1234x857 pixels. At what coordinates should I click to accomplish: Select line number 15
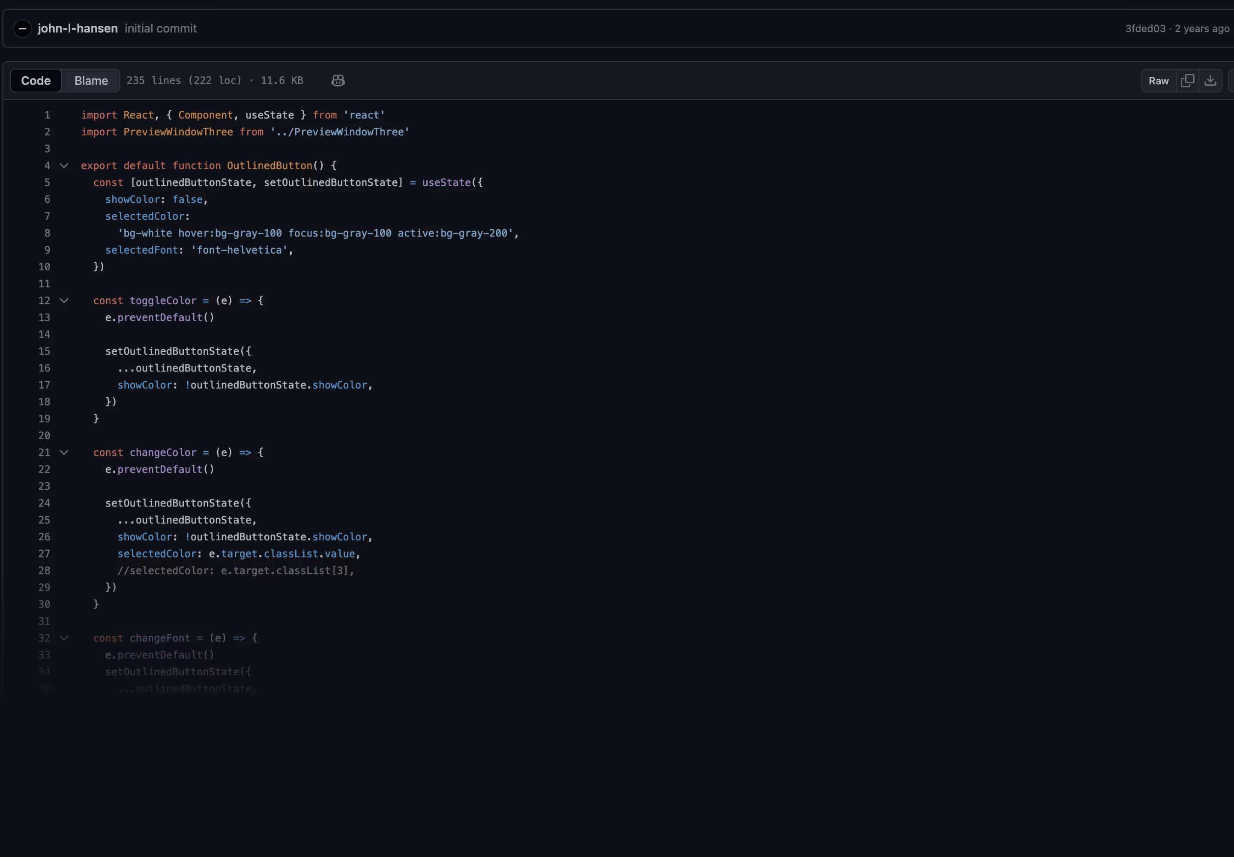point(45,351)
